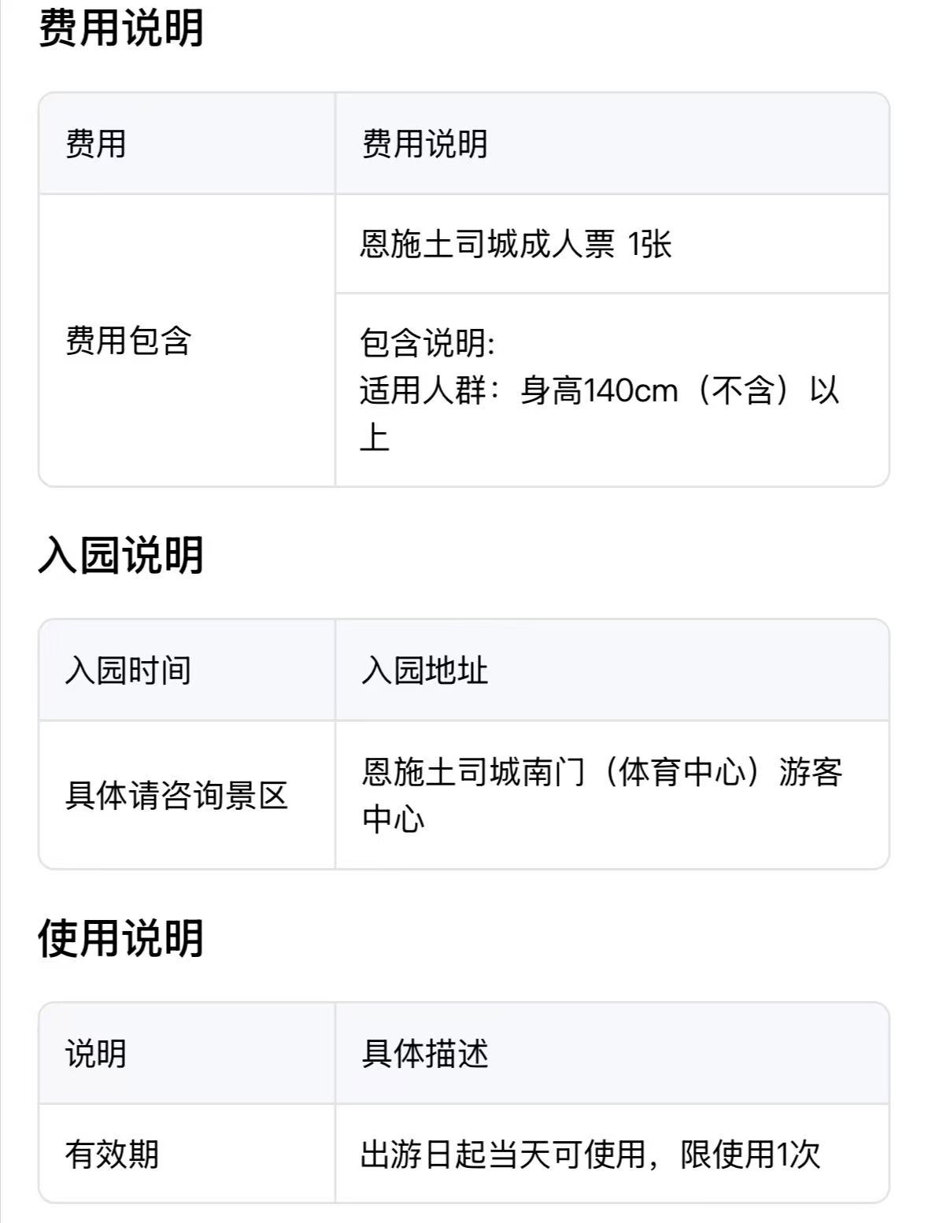
Task: Click the 入园时间 column header
Action: point(128,671)
